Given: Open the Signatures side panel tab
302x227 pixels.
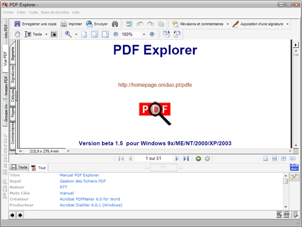Looking at the screenshot, I should tap(13, 74).
